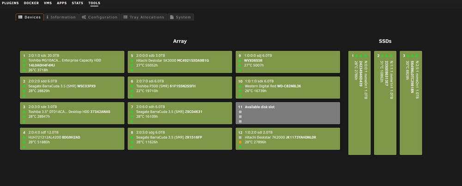This screenshot has width=462, height=186.
Task: Click serial number 61F1S5N2S5FH
Action: tap(182, 86)
